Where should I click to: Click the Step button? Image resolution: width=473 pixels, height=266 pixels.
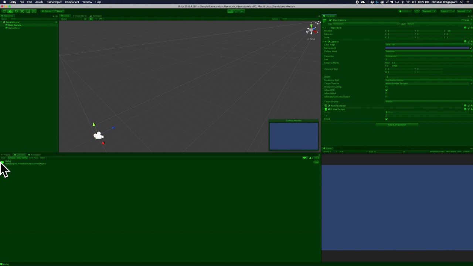242,11
